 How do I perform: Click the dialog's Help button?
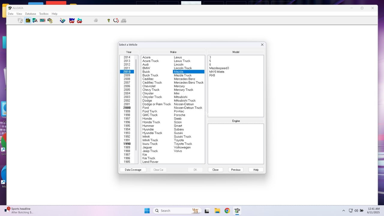[256, 170]
